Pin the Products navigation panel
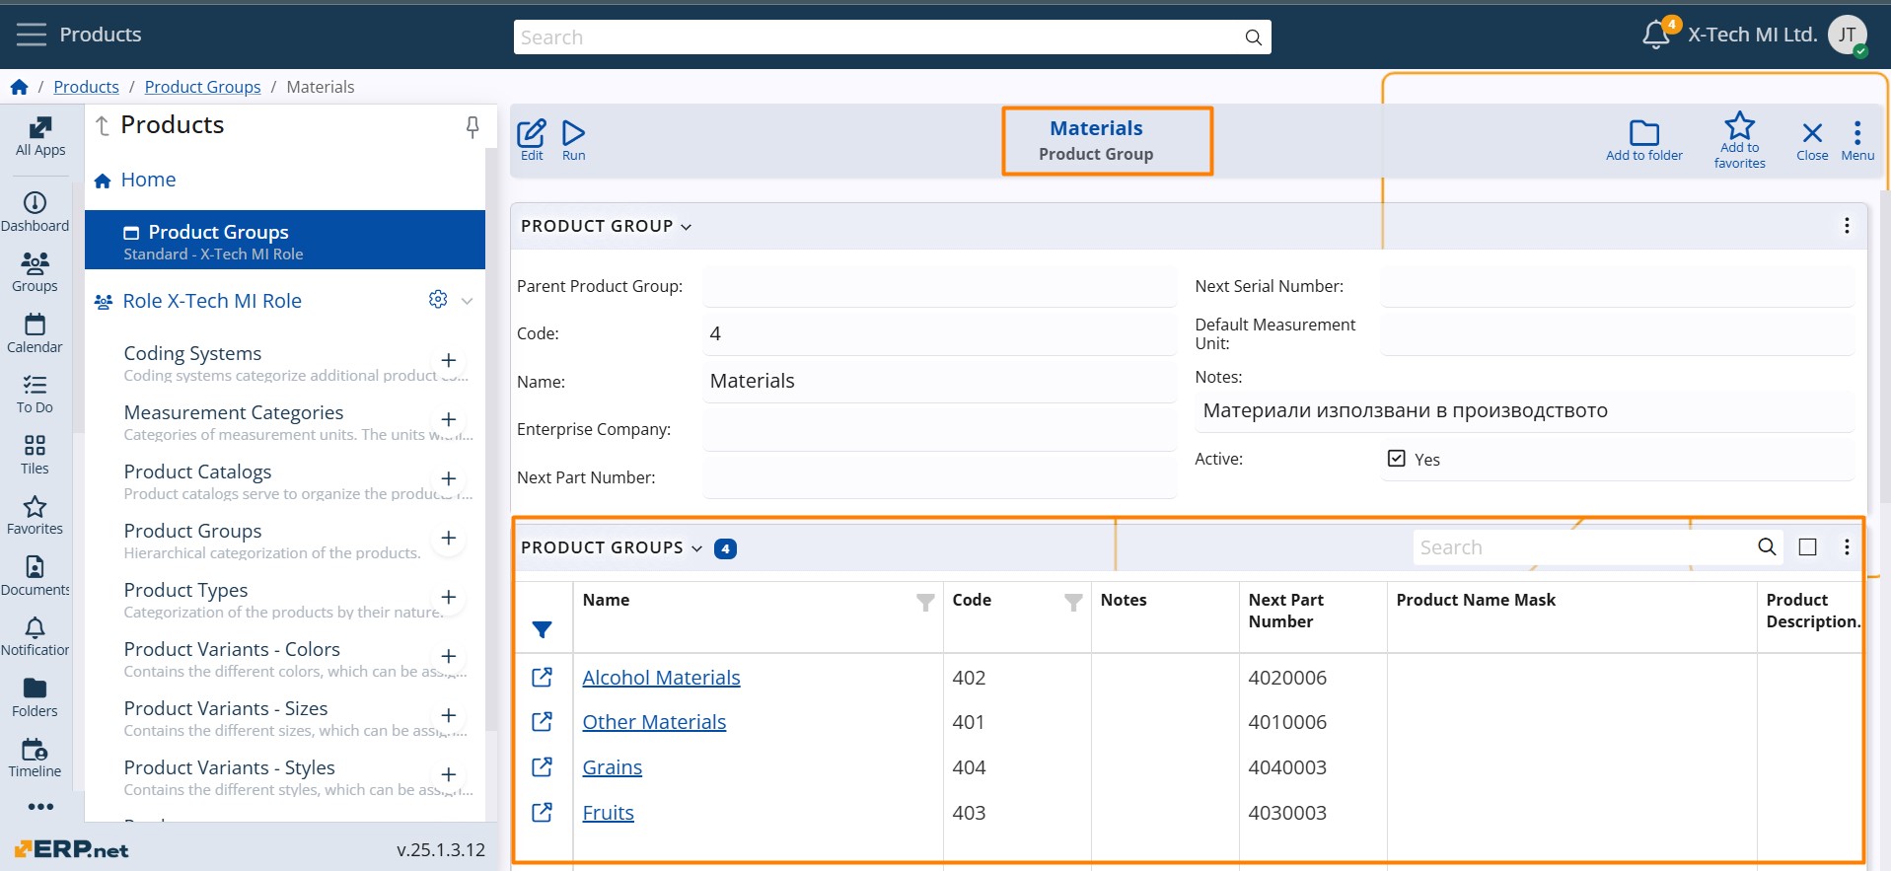 (x=473, y=126)
